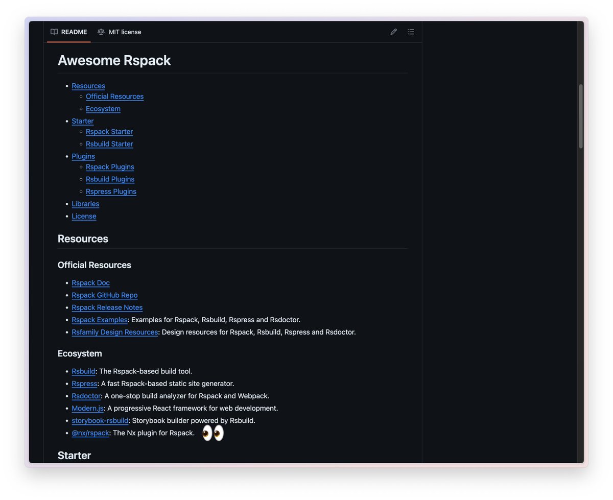Open the Rspress Plugins link
613x500 pixels.
click(111, 192)
